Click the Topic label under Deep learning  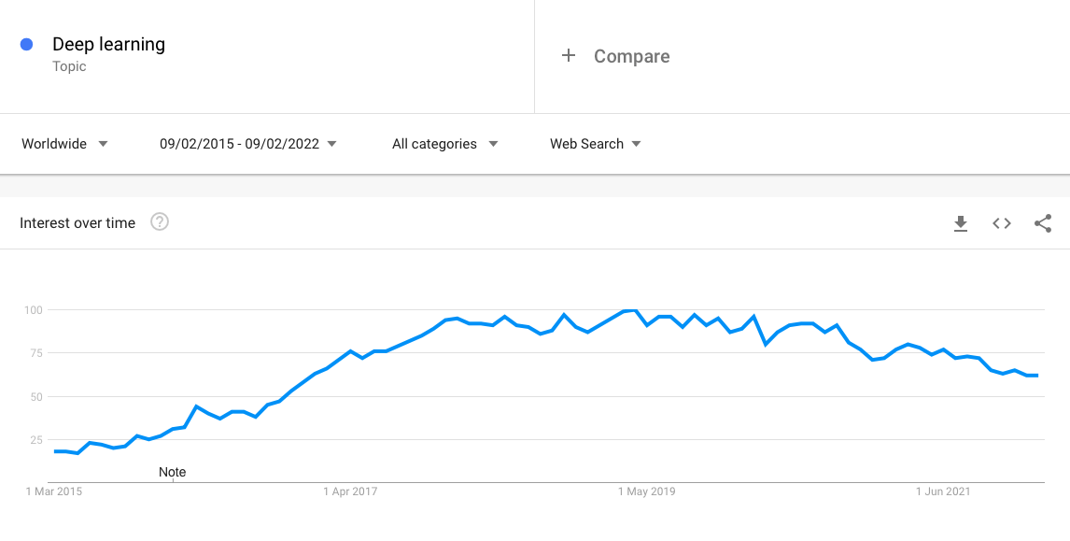69,66
